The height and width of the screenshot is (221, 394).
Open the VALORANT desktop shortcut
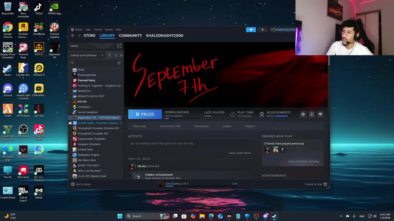coord(23,152)
